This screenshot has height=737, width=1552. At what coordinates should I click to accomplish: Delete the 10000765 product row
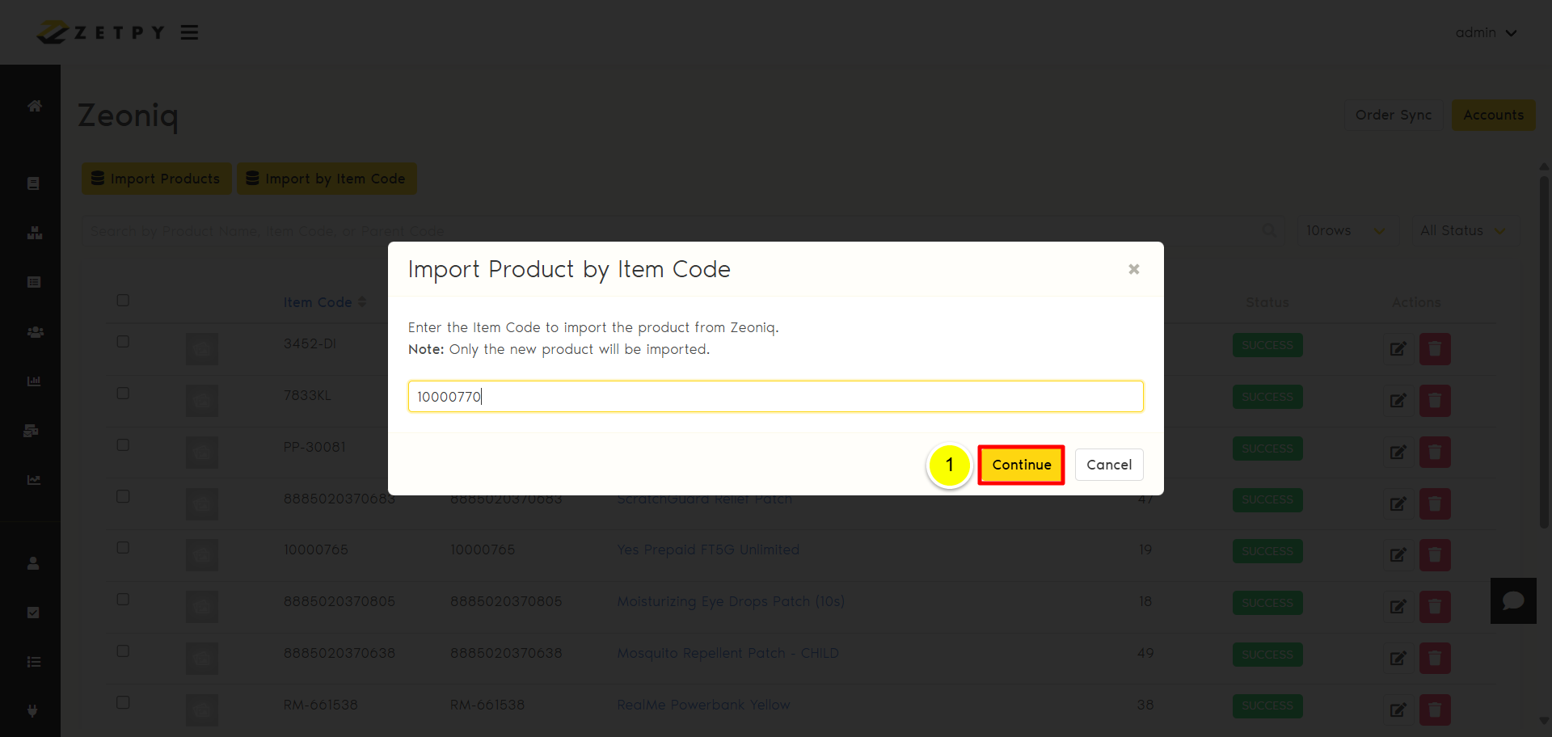(x=1435, y=555)
